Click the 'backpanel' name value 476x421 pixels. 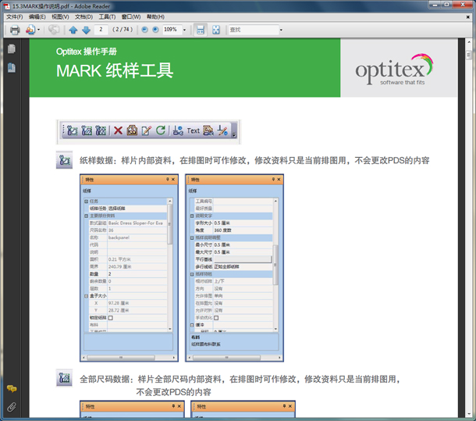click(119, 237)
